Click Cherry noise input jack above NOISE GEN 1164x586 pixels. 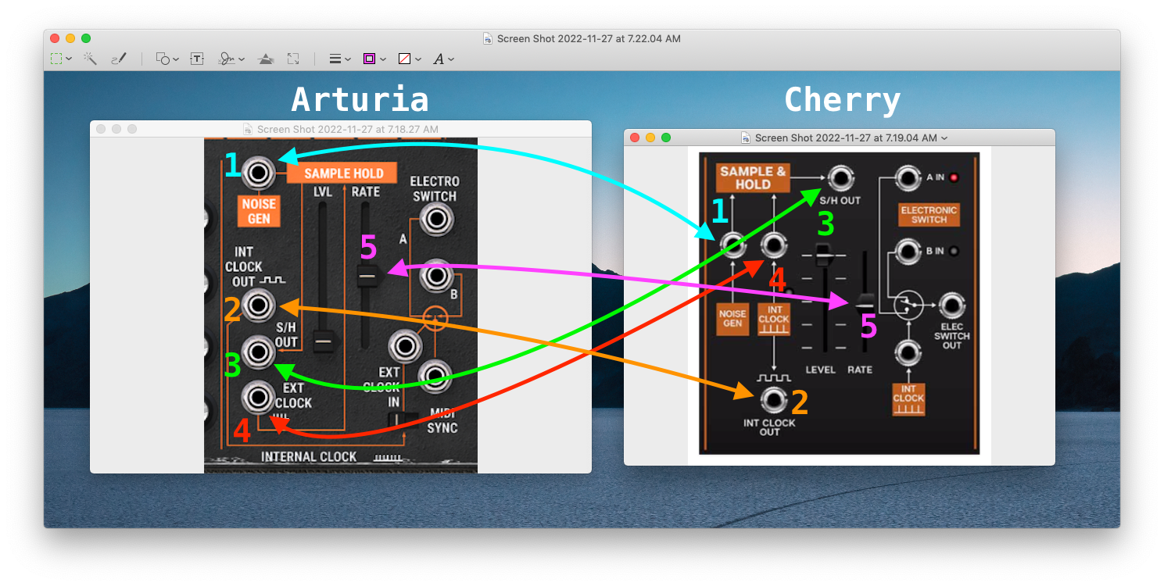(732, 246)
